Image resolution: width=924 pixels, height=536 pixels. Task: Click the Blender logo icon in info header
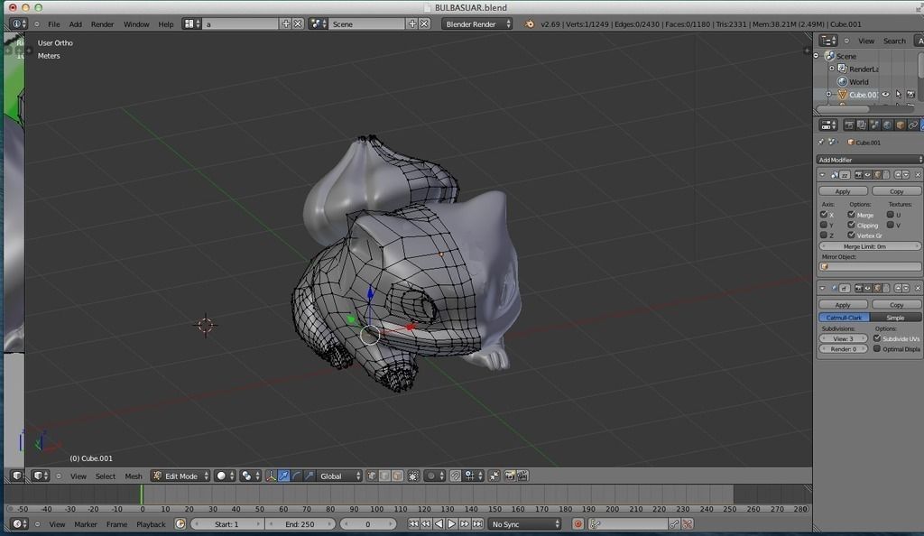pos(529,23)
